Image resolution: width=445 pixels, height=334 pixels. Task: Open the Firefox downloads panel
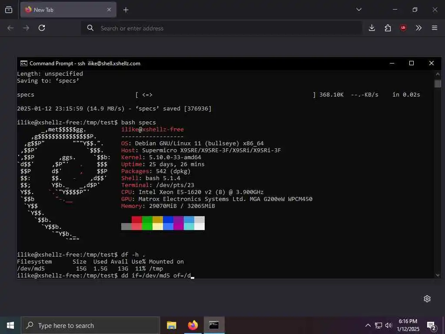tap(372, 28)
